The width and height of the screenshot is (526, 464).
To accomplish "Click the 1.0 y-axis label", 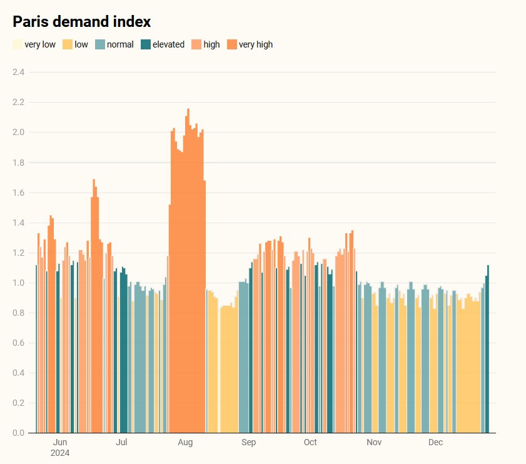I will tap(18, 283).
